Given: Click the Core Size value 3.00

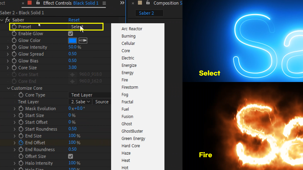Looking at the screenshot, I should 72,67.
